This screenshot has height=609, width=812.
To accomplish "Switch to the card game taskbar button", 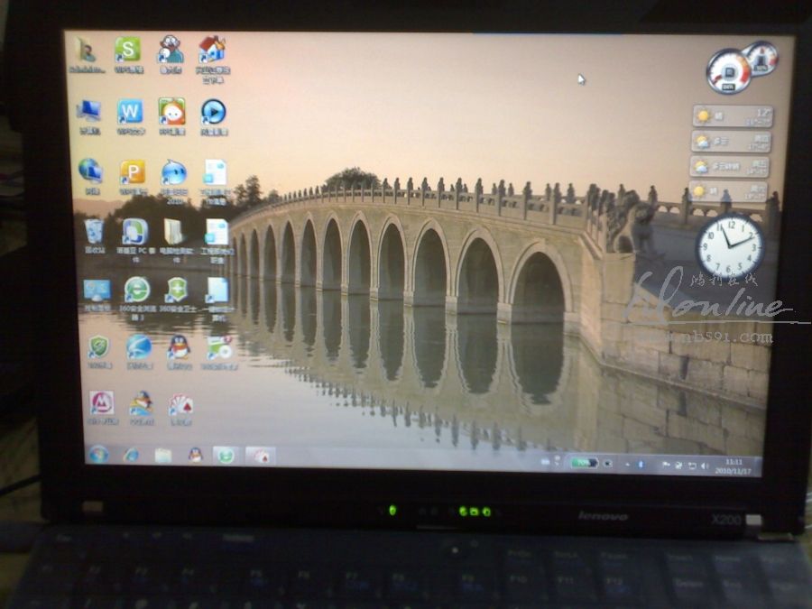I will (x=261, y=457).
